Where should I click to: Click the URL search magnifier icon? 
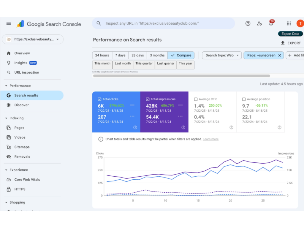[x=99, y=23]
